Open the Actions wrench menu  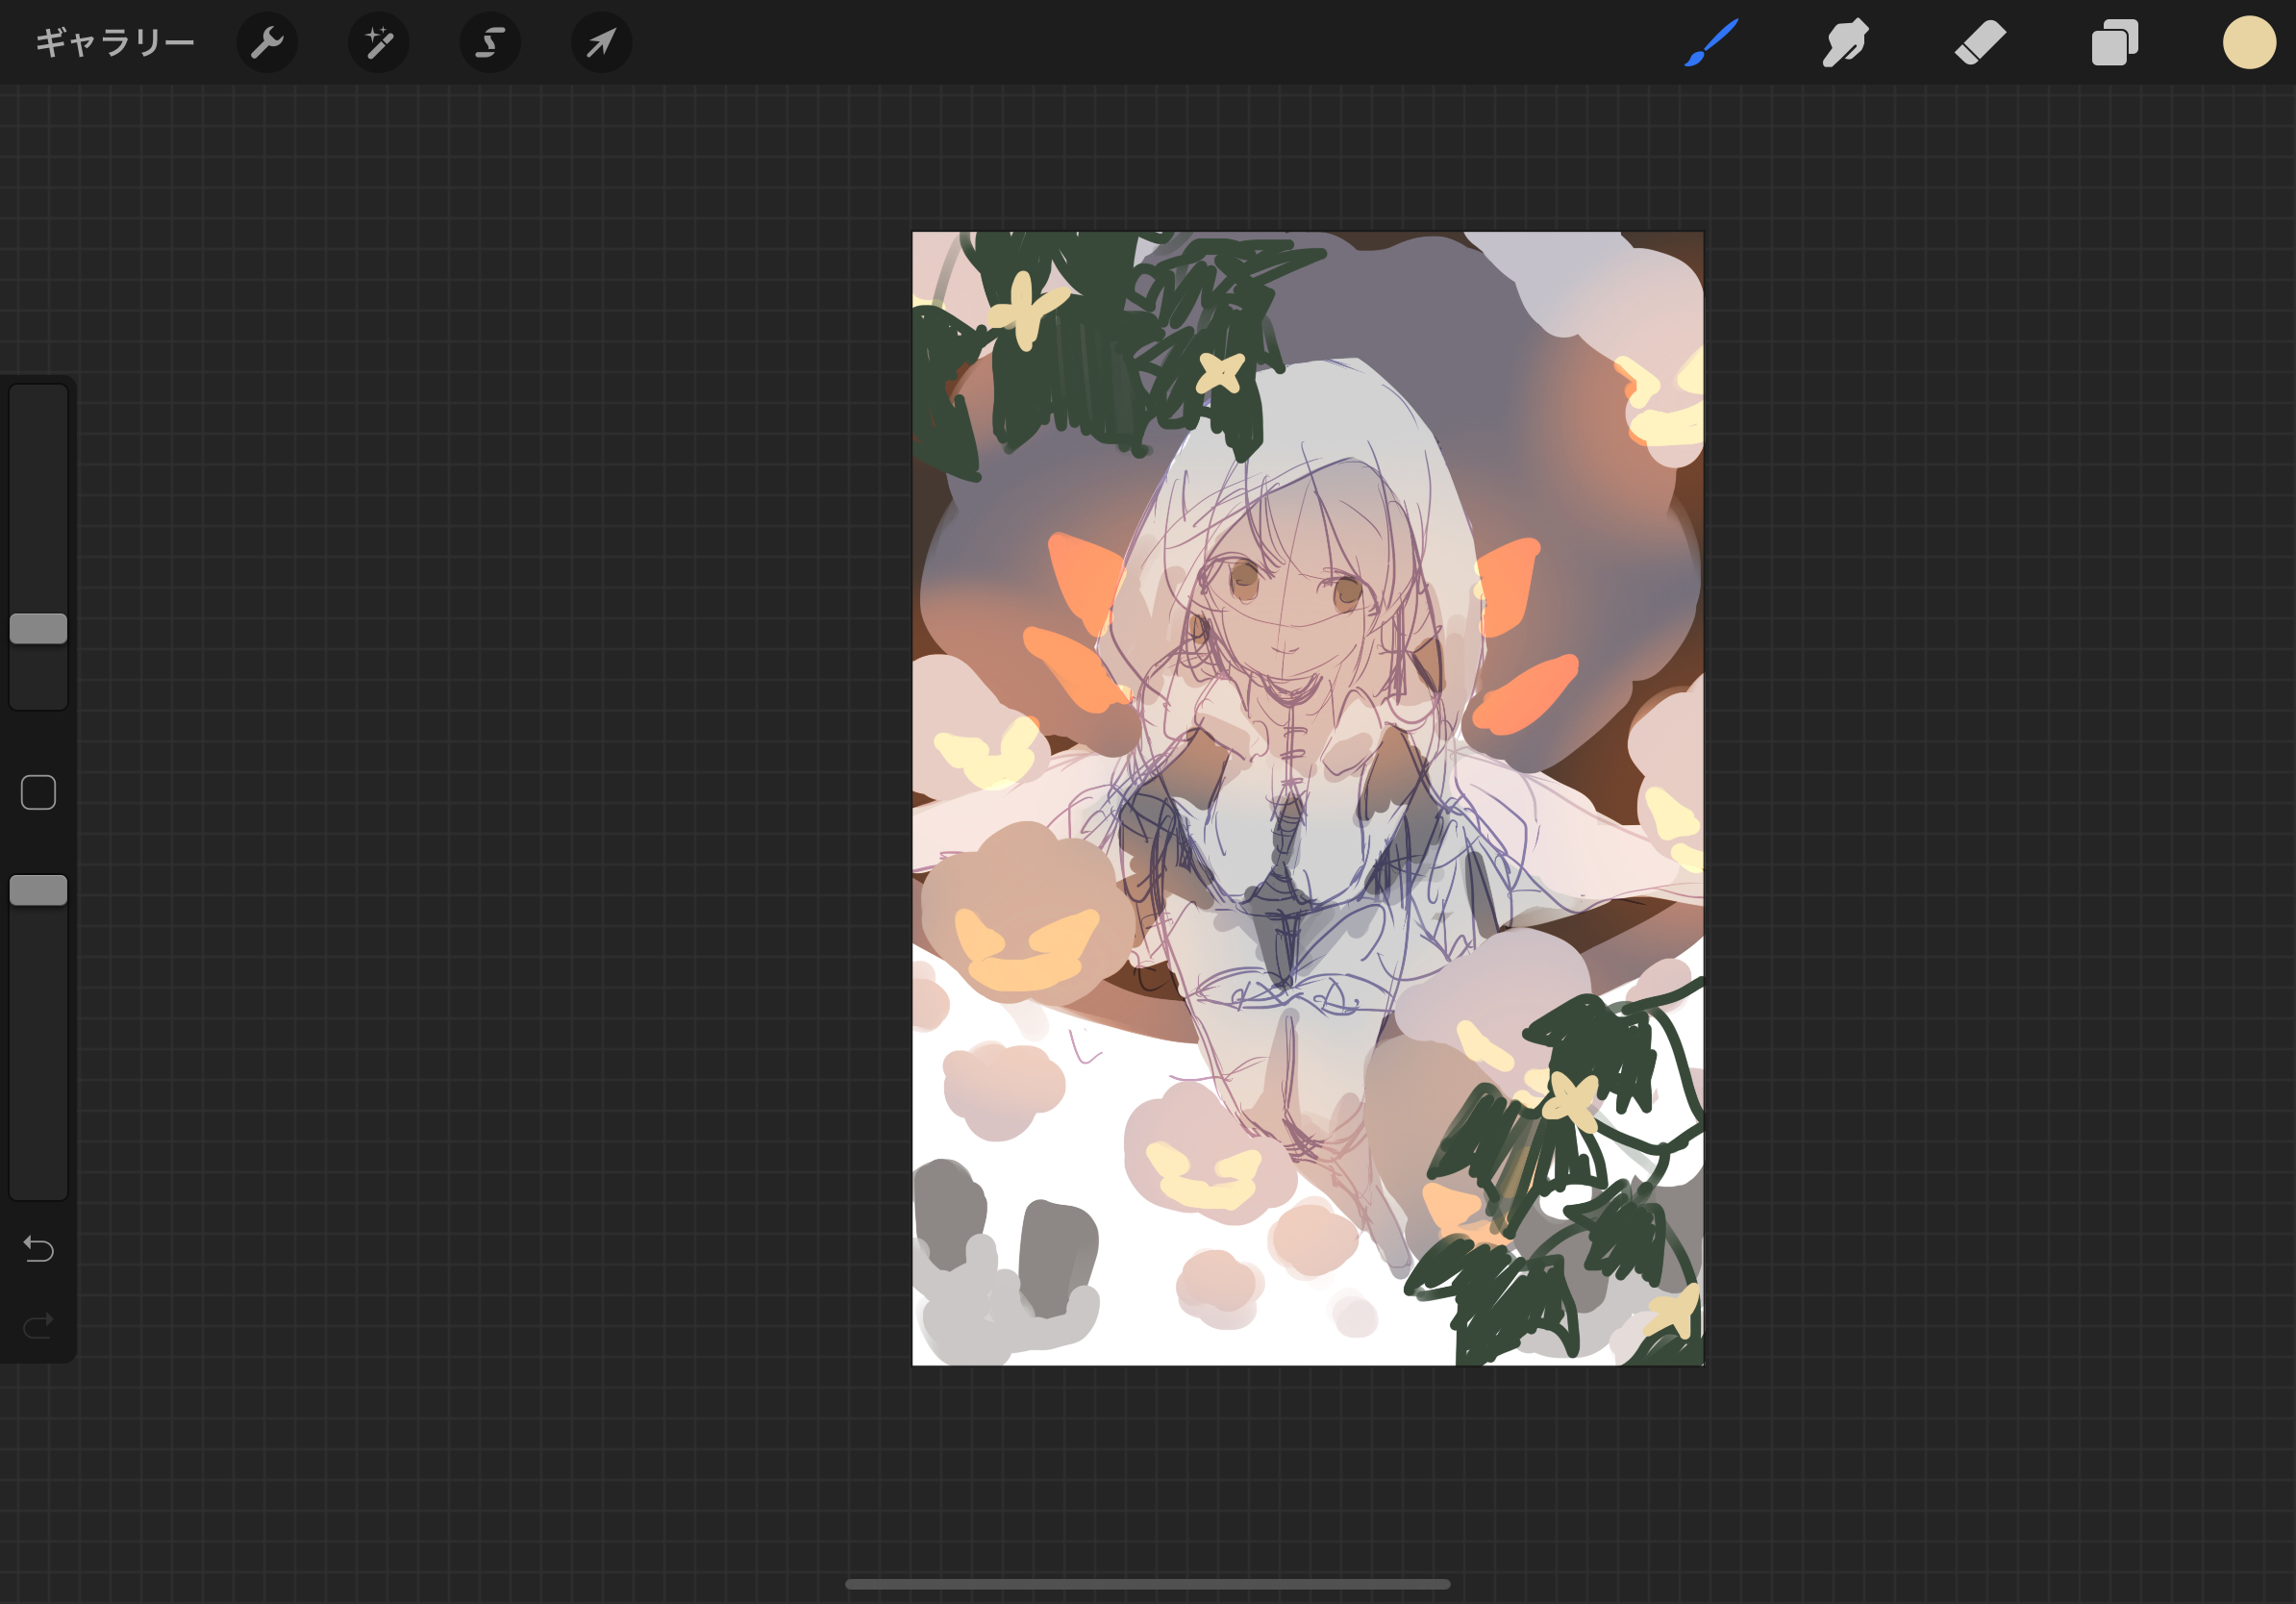(x=267, y=42)
